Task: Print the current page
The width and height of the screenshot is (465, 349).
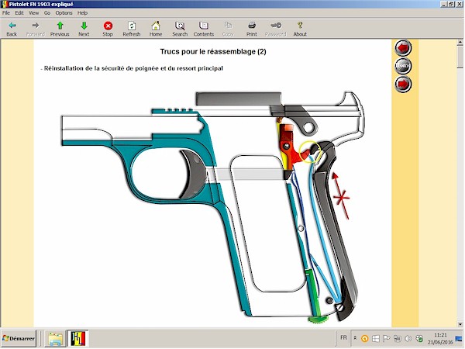Action: (x=251, y=29)
